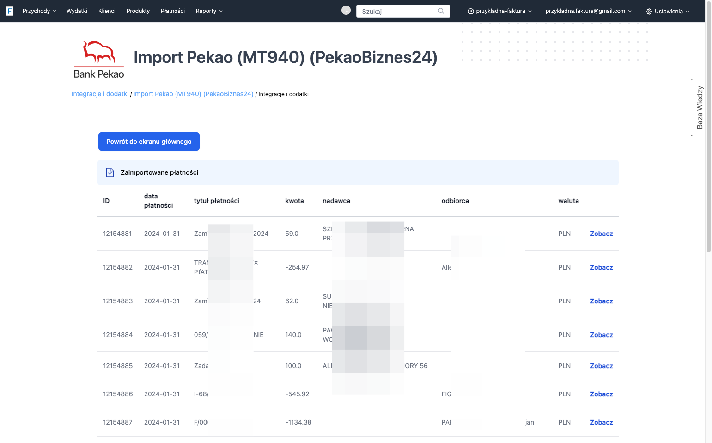Click the magnifier icon in the search box

tap(441, 11)
